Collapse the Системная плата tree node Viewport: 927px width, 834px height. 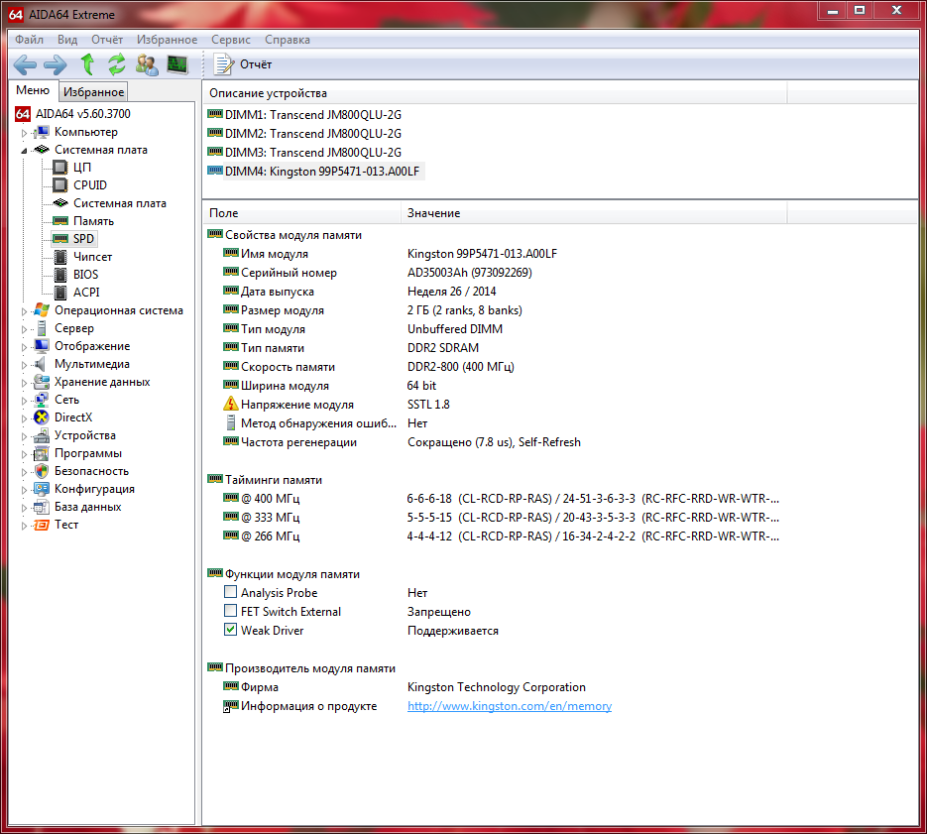coord(24,150)
